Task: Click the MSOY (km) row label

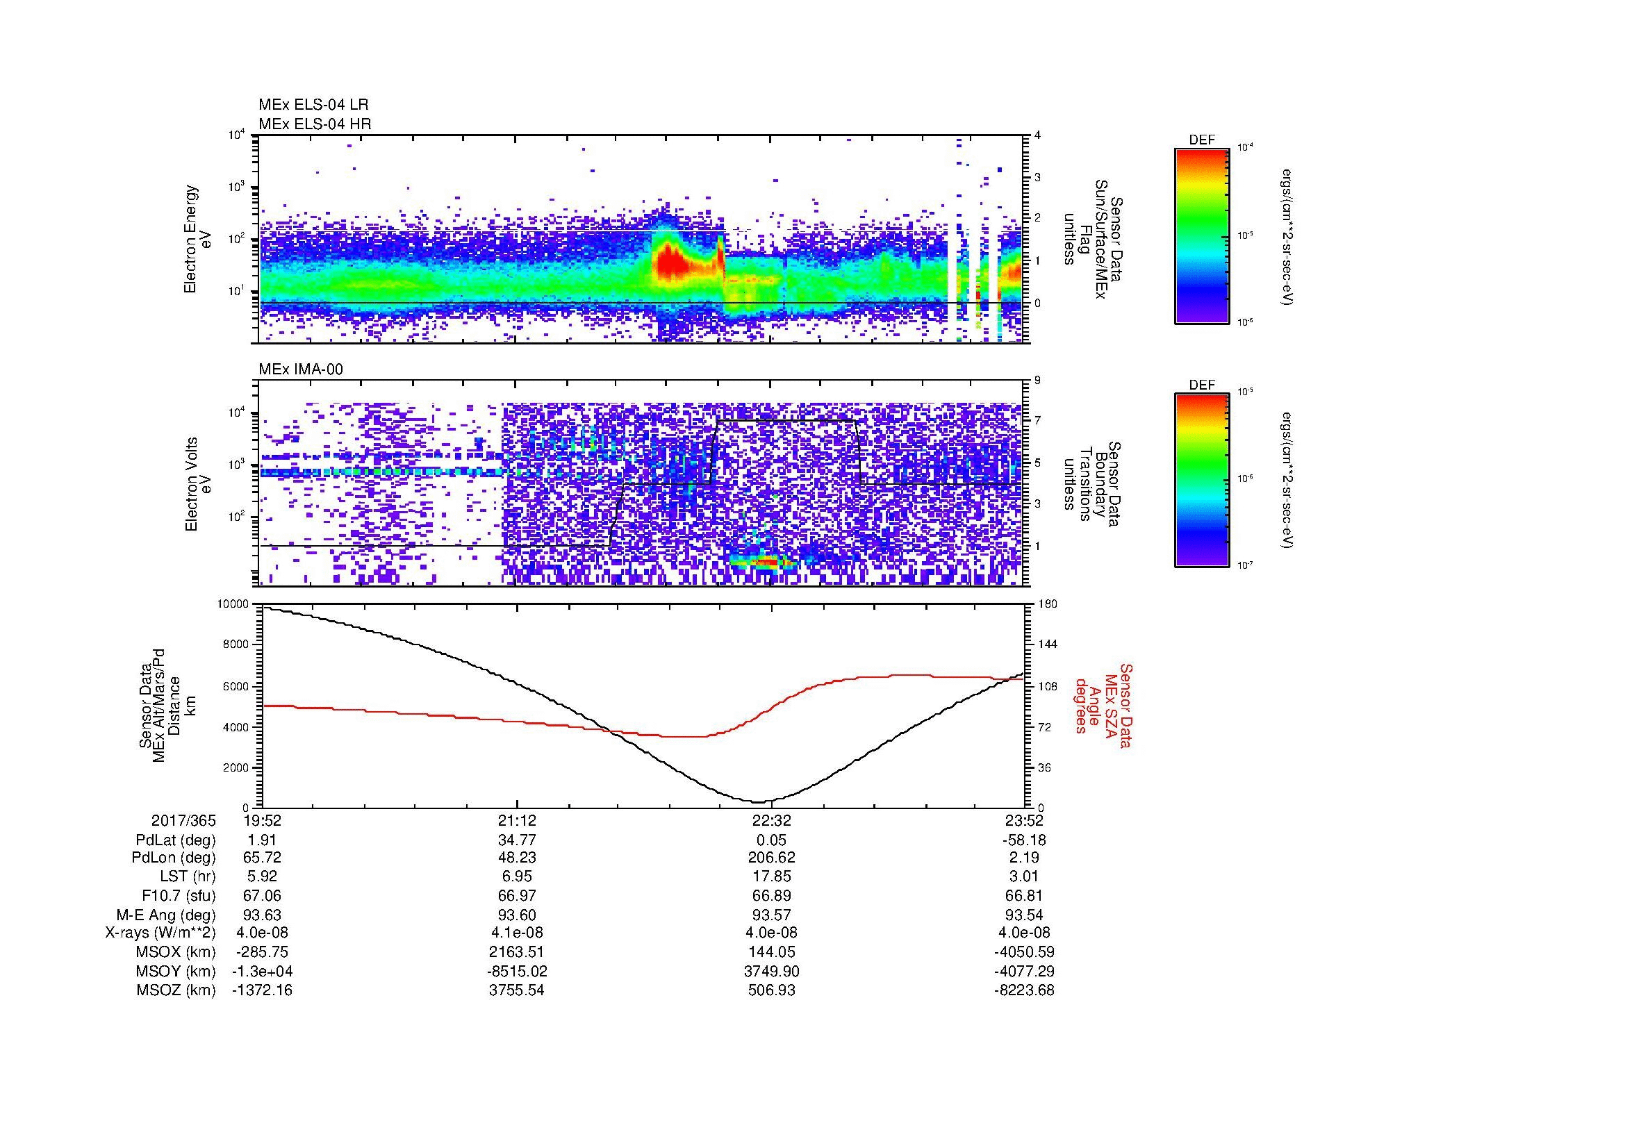Action: tap(176, 972)
